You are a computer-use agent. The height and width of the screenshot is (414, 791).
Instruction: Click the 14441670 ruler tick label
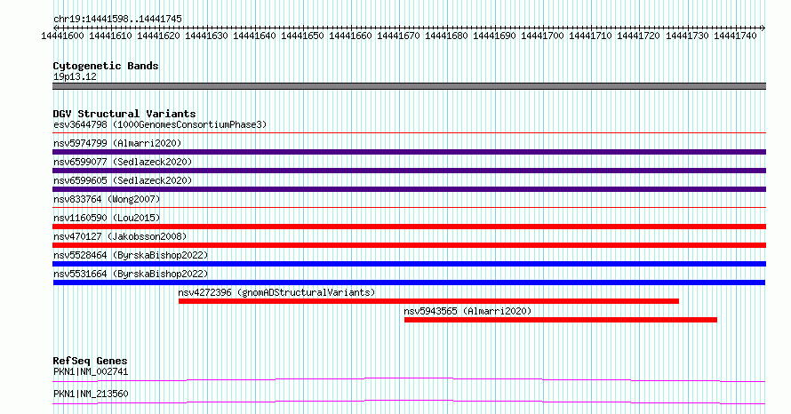[398, 36]
